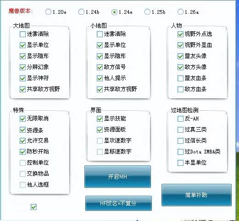Enable the 显移速数字 checkbox
This screenshot has height=221, width=239.
[x=100, y=152]
